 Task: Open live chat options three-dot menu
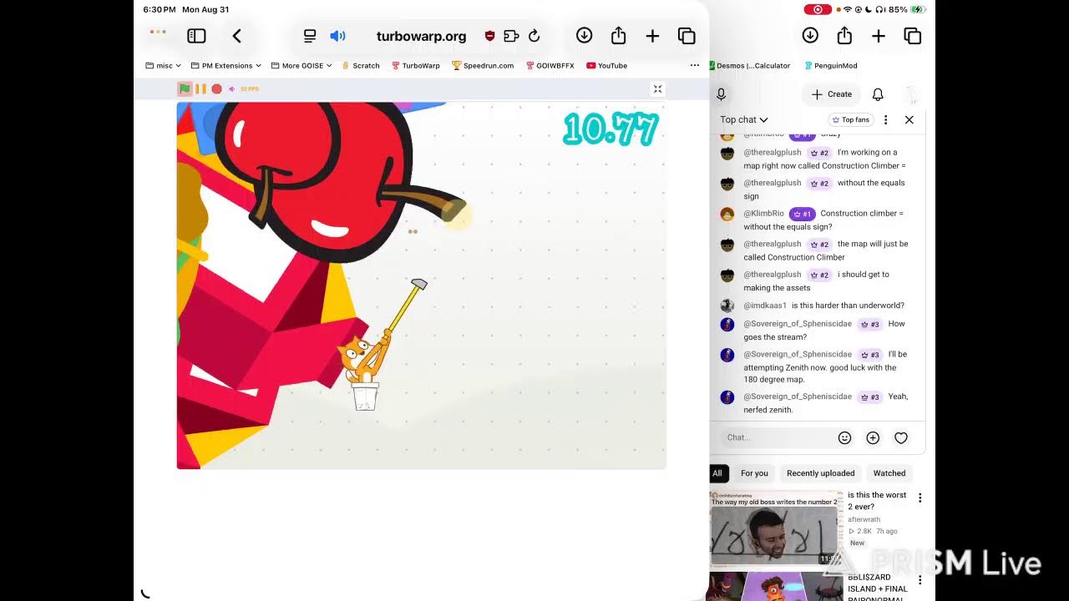(x=886, y=119)
